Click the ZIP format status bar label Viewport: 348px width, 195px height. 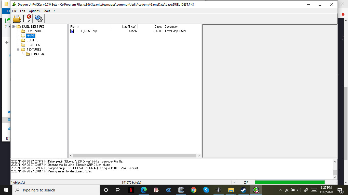[246, 182]
